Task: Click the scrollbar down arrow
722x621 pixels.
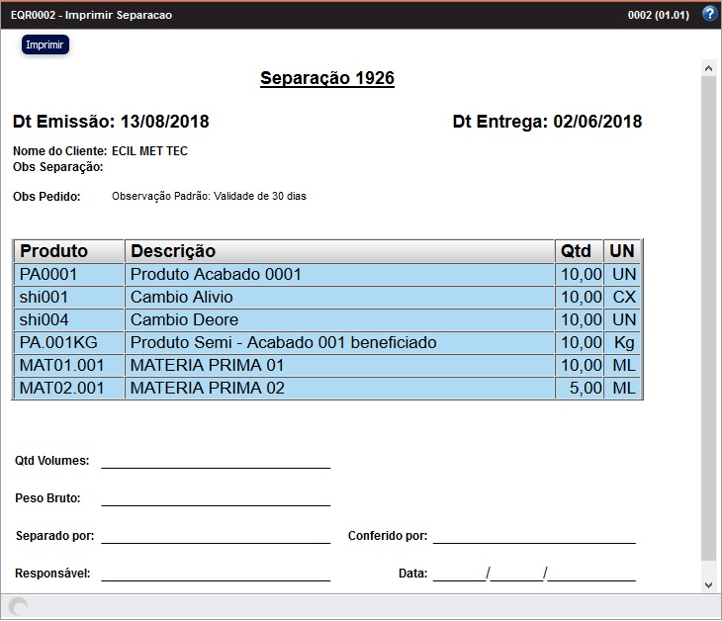Action: 708,585
